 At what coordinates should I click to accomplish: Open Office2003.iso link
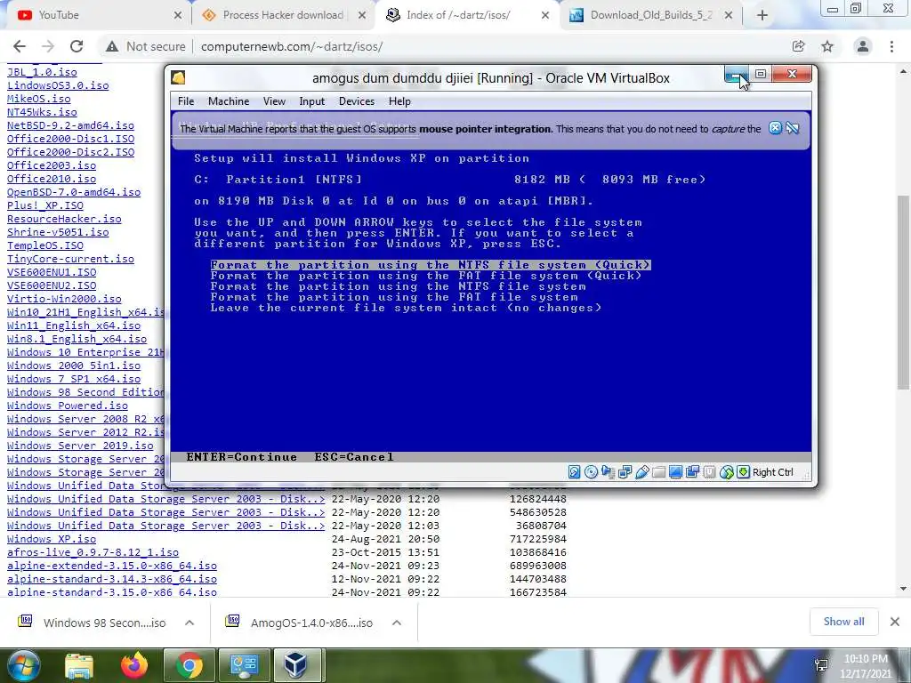[52, 165]
